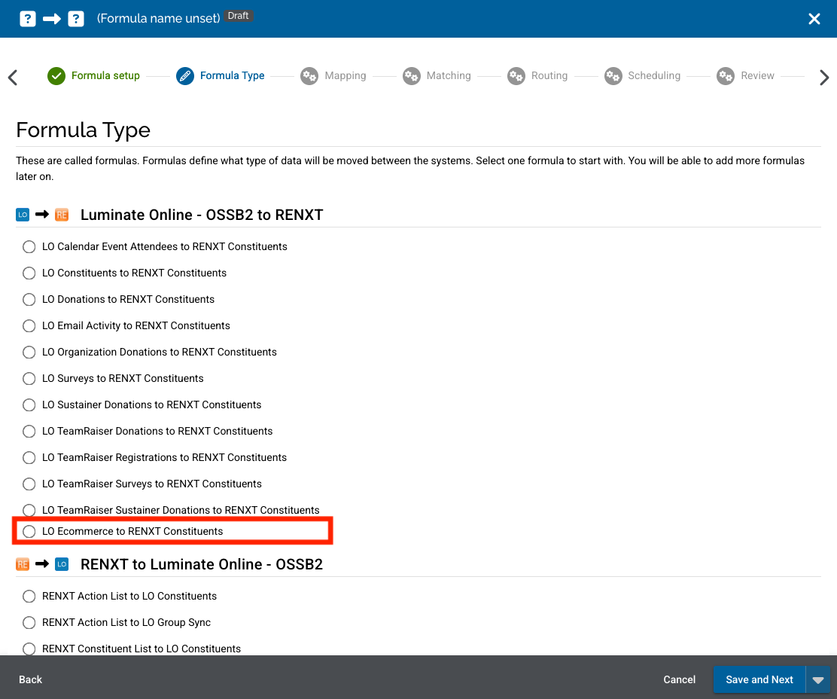Screen dimensions: 837x699
Task: Click the source system question mark icon
Action: pyautogui.click(x=28, y=19)
